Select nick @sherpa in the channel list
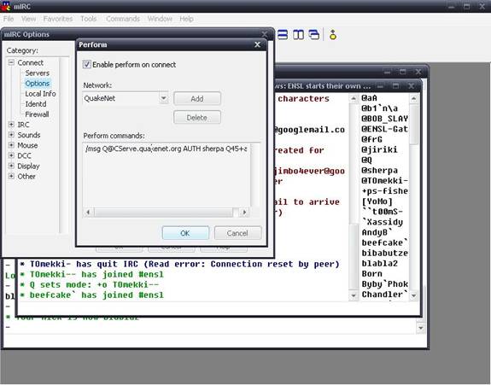Viewport: 491px width, 385px height. [x=379, y=170]
